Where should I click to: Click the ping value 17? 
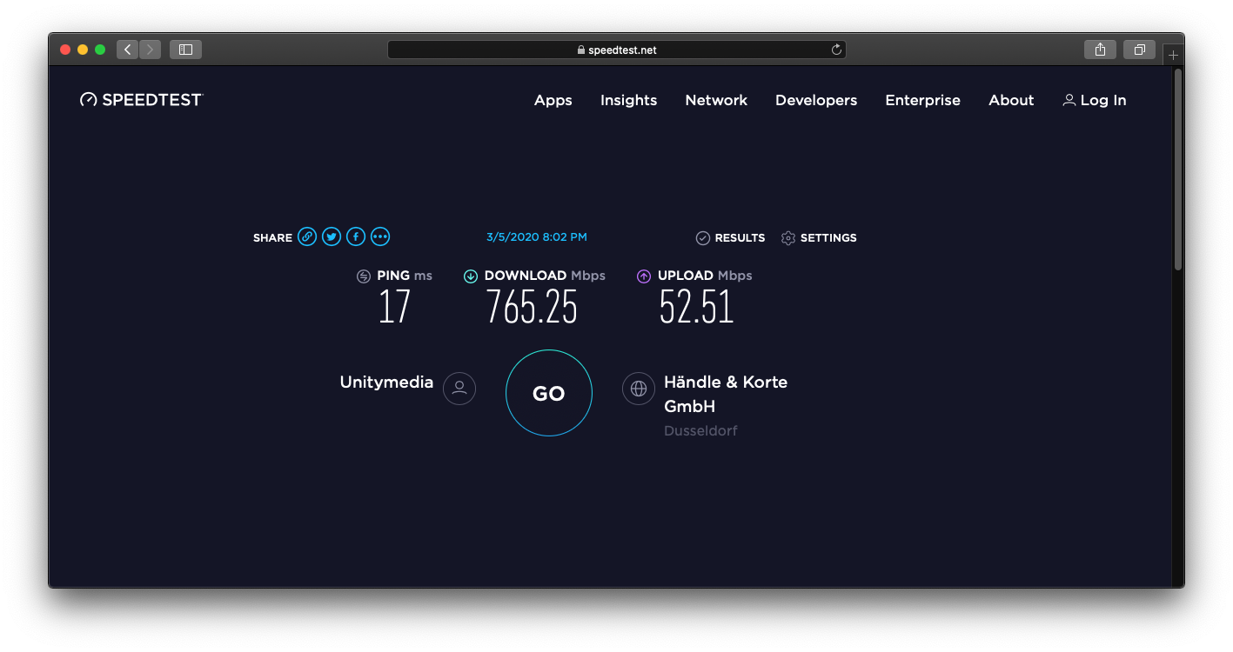[394, 307]
